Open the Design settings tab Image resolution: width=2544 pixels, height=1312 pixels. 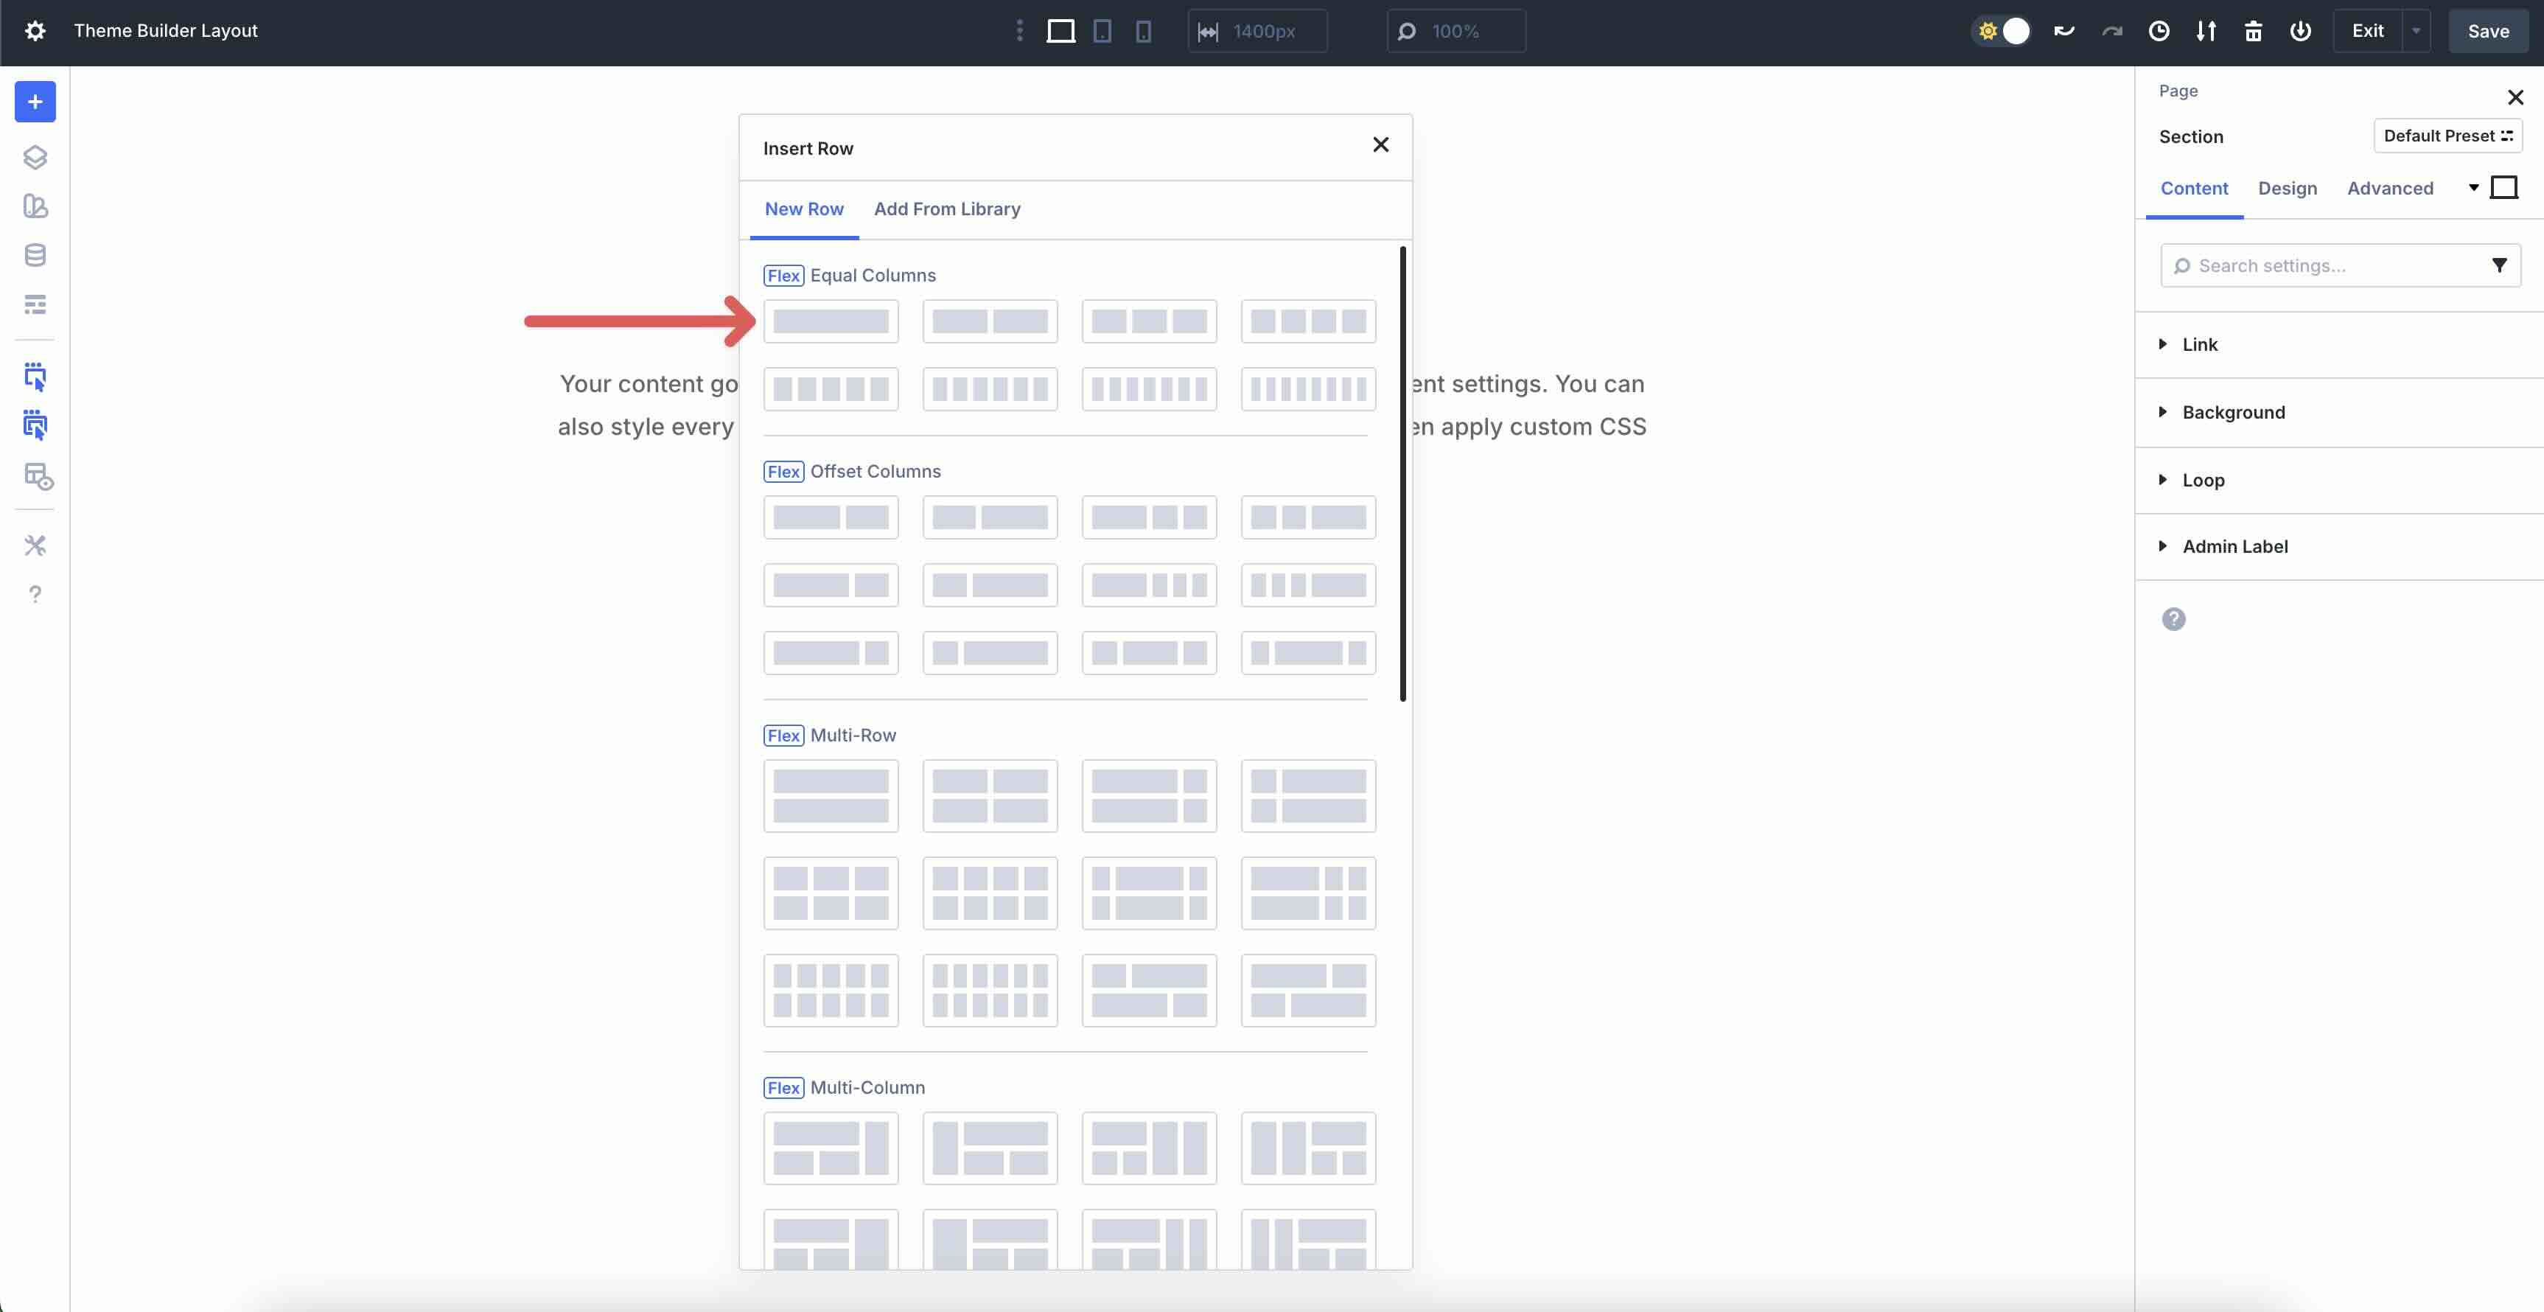click(x=2286, y=188)
